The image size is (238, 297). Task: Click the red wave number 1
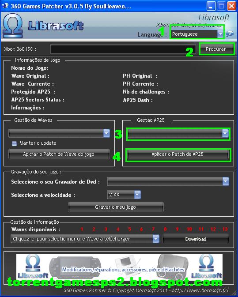pos(82,229)
